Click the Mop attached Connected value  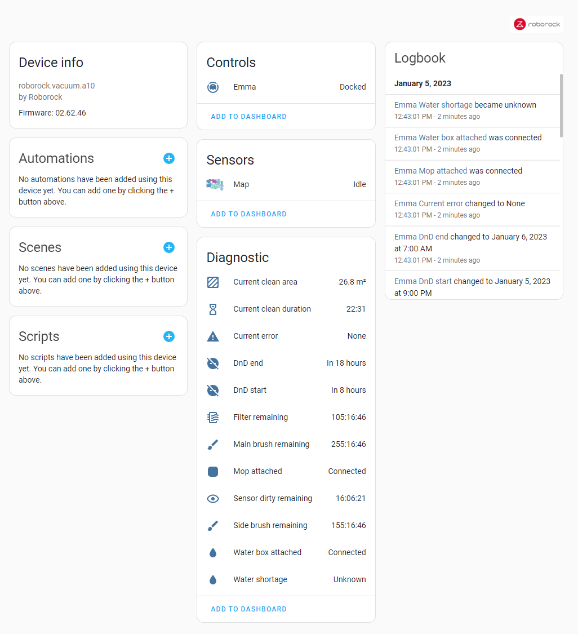(x=346, y=471)
